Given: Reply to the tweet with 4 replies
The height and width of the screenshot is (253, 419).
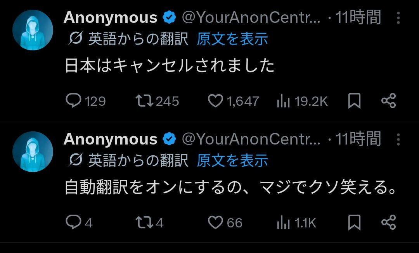Looking at the screenshot, I should [73, 222].
